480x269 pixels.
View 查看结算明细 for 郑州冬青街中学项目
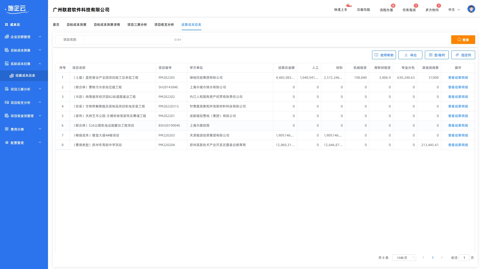[458, 145]
